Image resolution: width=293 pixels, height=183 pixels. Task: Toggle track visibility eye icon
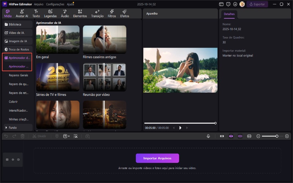[13, 160]
